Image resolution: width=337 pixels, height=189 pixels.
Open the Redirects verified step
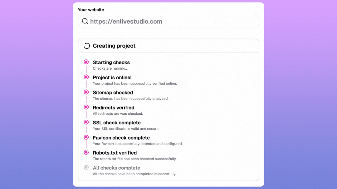[114, 107]
